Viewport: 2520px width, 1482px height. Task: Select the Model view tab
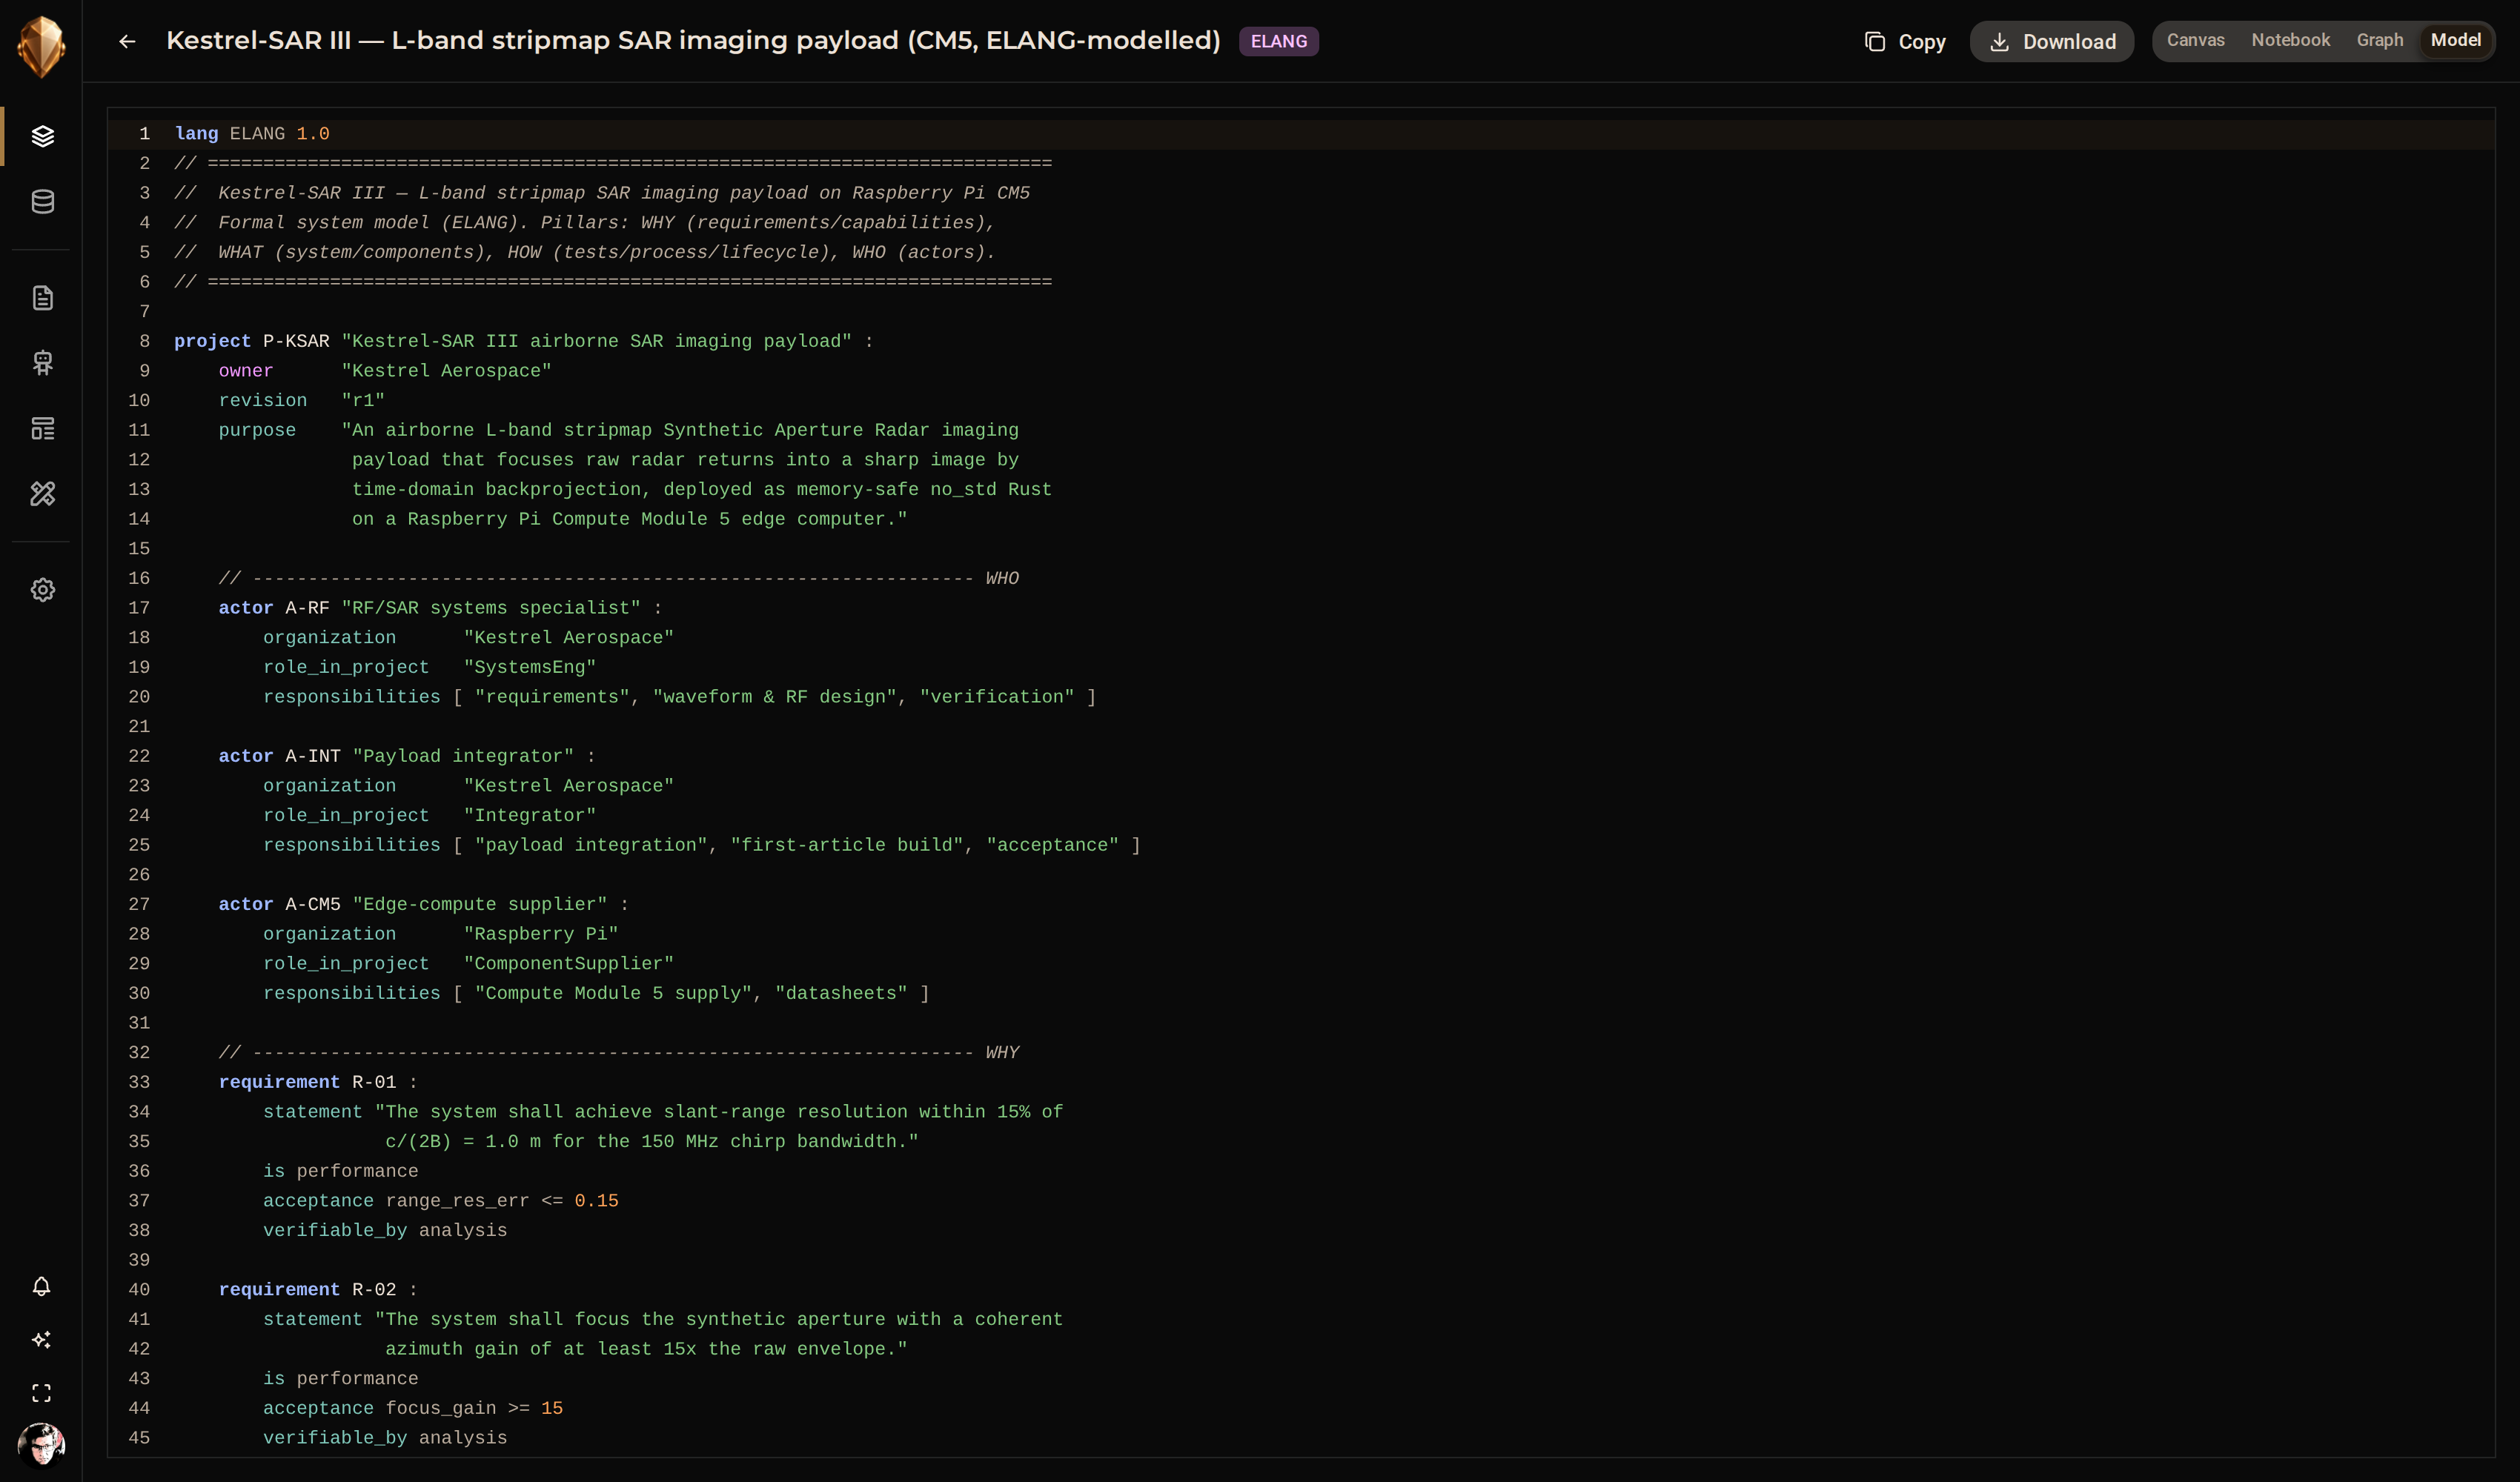[x=2455, y=40]
